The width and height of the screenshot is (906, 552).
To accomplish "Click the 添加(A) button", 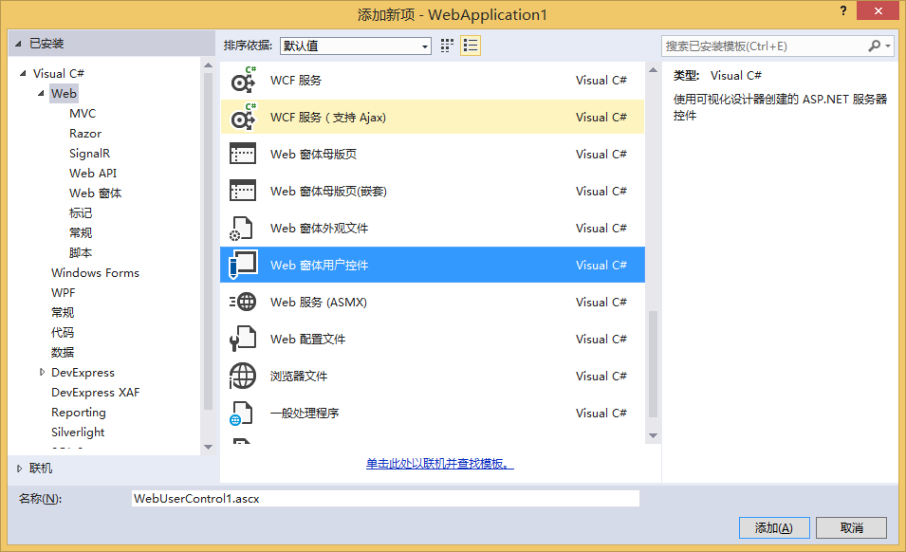I will 774,527.
